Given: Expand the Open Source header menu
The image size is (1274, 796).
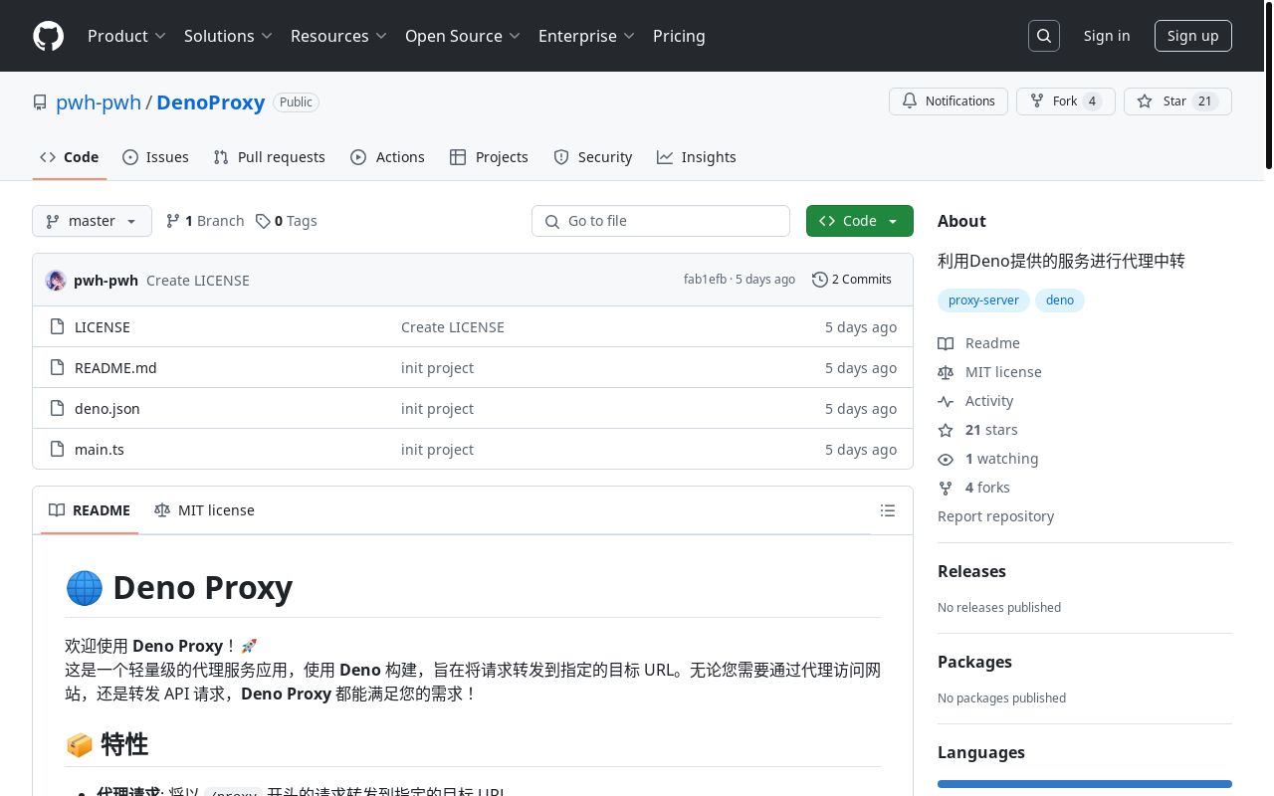Looking at the screenshot, I should click(x=462, y=36).
